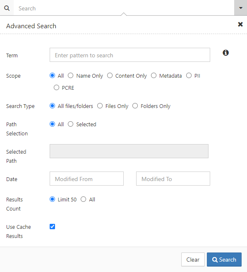Choose Content Only scope option
This screenshot has height=272, width=247.
coord(110,76)
